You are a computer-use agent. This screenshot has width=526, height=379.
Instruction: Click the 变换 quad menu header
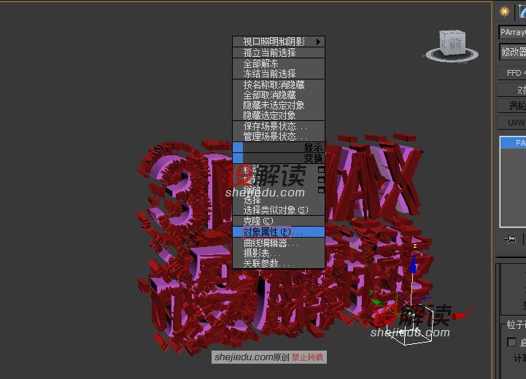click(x=279, y=158)
